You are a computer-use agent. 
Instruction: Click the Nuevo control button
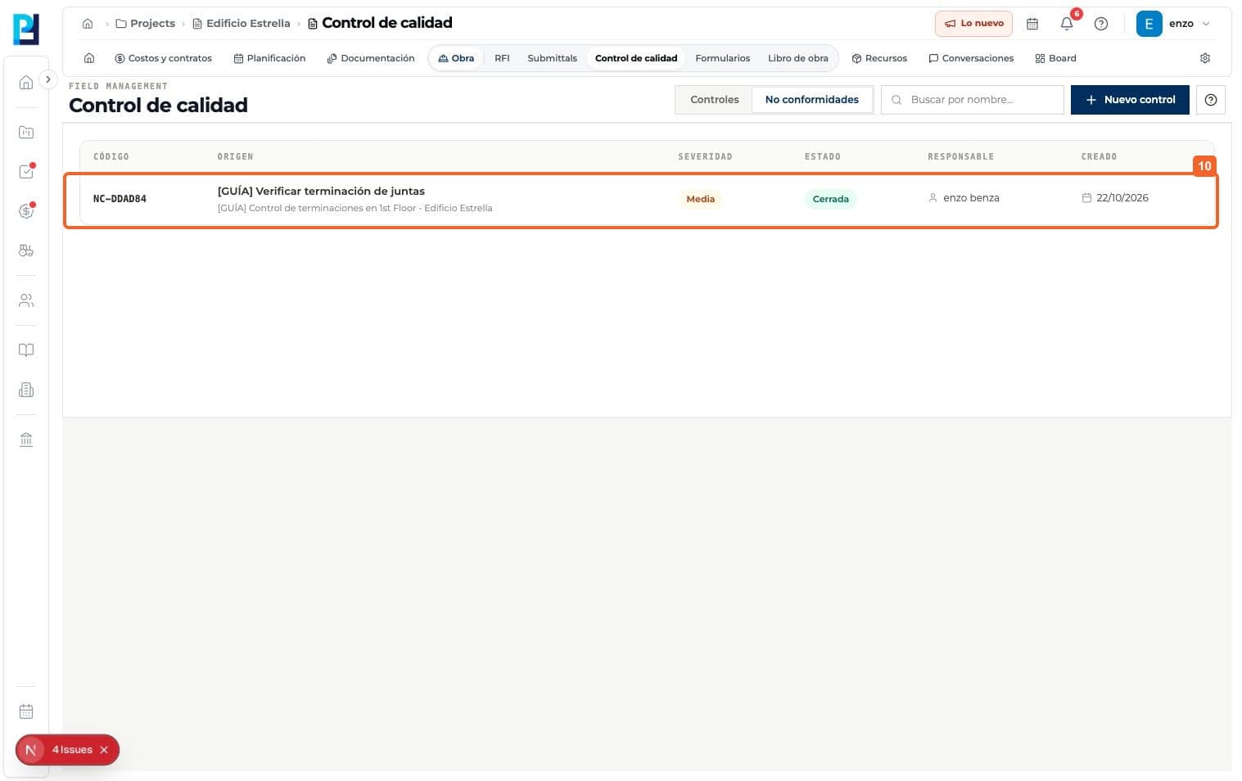click(x=1130, y=100)
